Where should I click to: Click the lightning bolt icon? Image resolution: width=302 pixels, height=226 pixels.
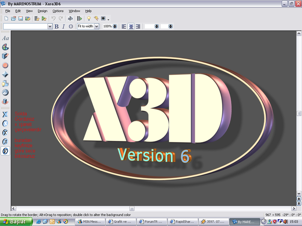click(96, 18)
